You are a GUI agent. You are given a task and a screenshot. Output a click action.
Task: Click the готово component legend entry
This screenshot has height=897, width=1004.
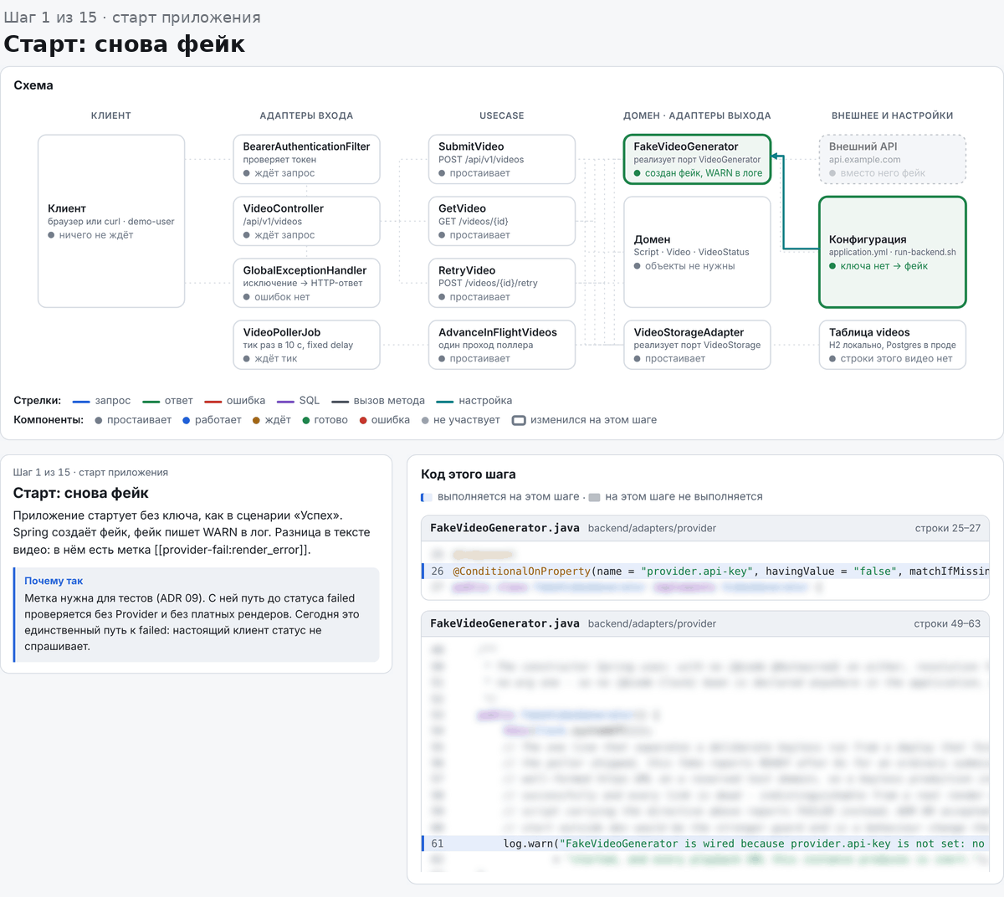(325, 420)
